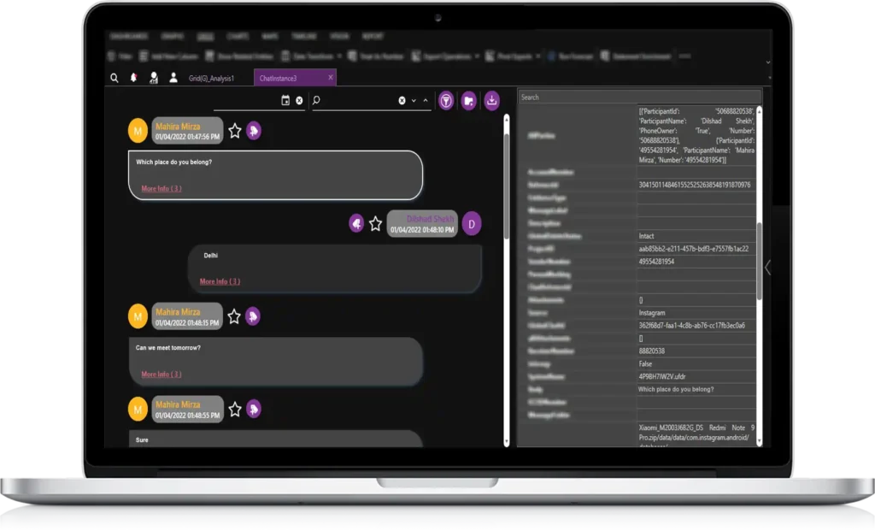
Task: Click the purple download icon
Action: pyautogui.click(x=492, y=101)
